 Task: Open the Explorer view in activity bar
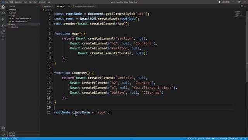pyautogui.click(x=3, y=7)
